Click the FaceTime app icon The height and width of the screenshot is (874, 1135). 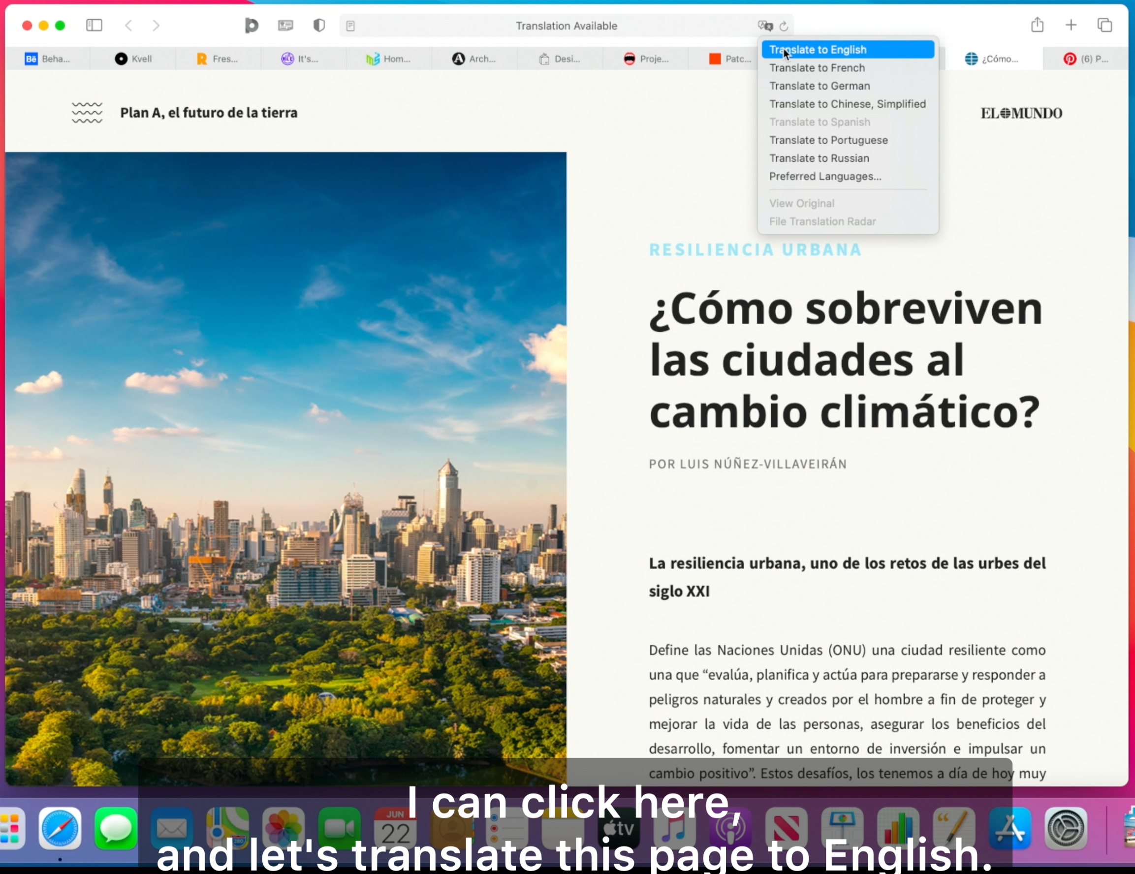click(x=340, y=831)
